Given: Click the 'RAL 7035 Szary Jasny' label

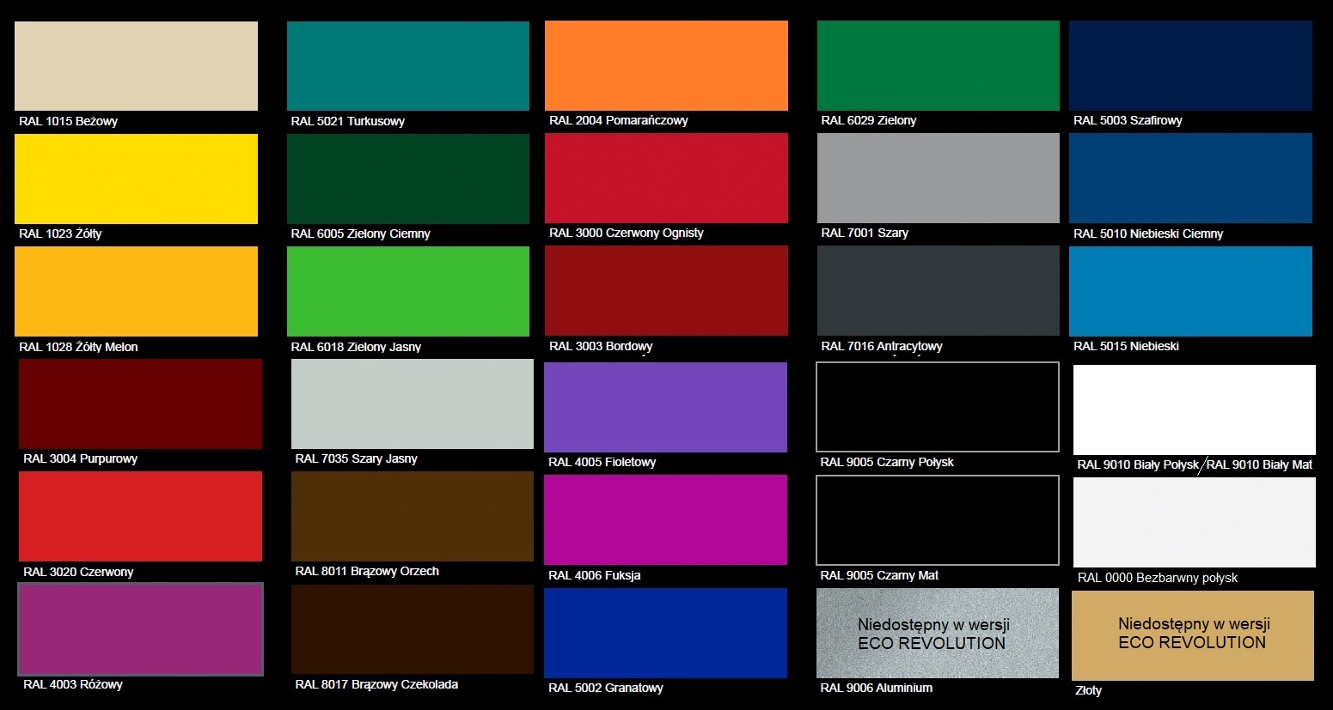Looking at the screenshot, I should [356, 458].
